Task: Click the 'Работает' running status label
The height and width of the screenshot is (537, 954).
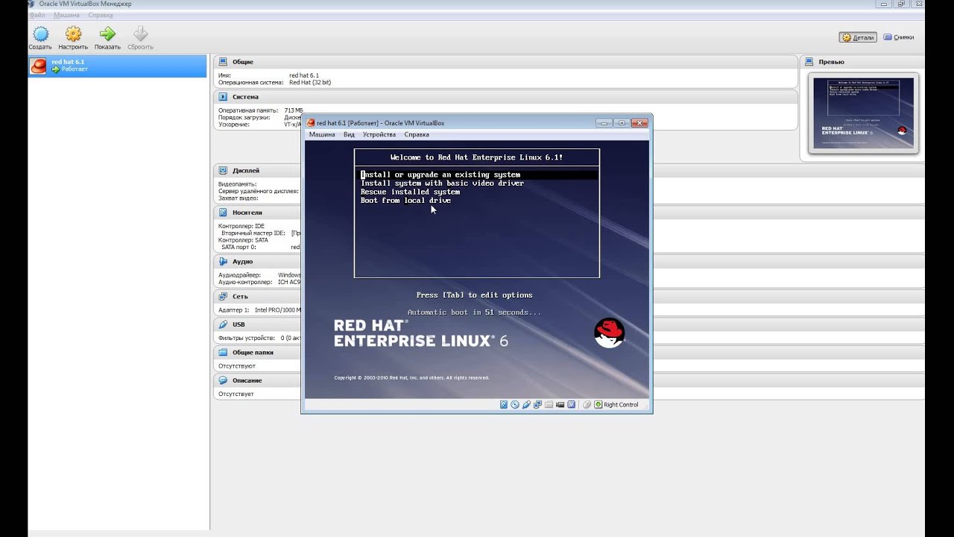Action: 75,69
